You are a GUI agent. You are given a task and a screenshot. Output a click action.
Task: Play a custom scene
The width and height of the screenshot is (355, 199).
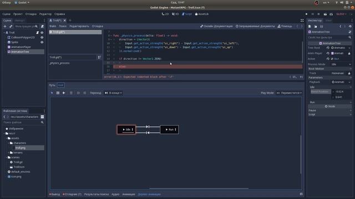click(331, 14)
